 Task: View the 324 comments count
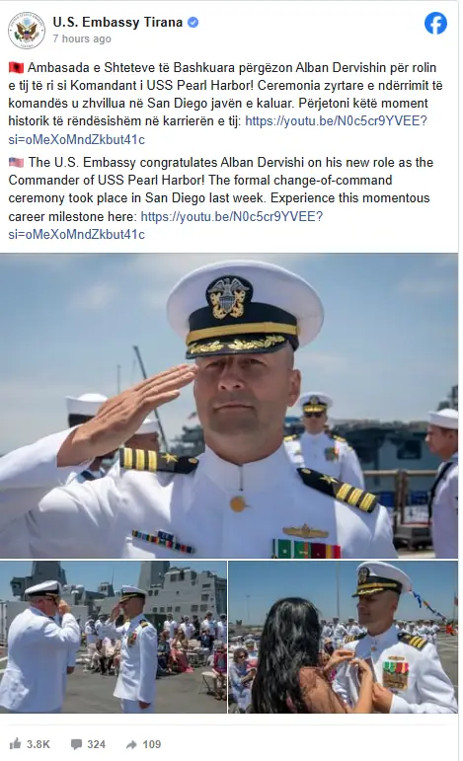coord(96,744)
